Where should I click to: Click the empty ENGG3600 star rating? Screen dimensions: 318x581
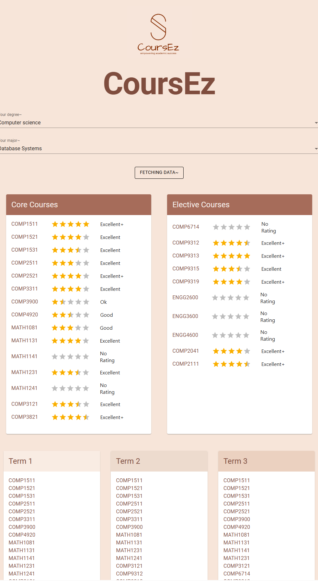coord(231,316)
